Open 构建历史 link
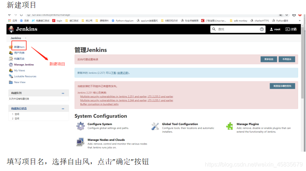306x171 pixels. point(19,59)
